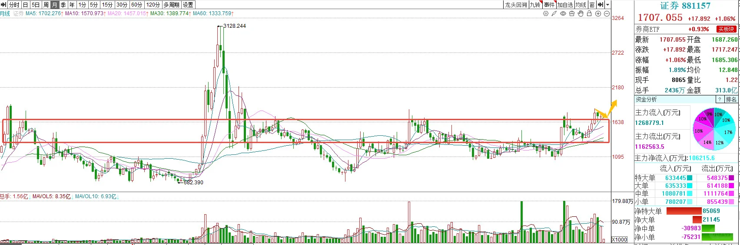Click the 净小单 green bar

[x=718, y=237]
